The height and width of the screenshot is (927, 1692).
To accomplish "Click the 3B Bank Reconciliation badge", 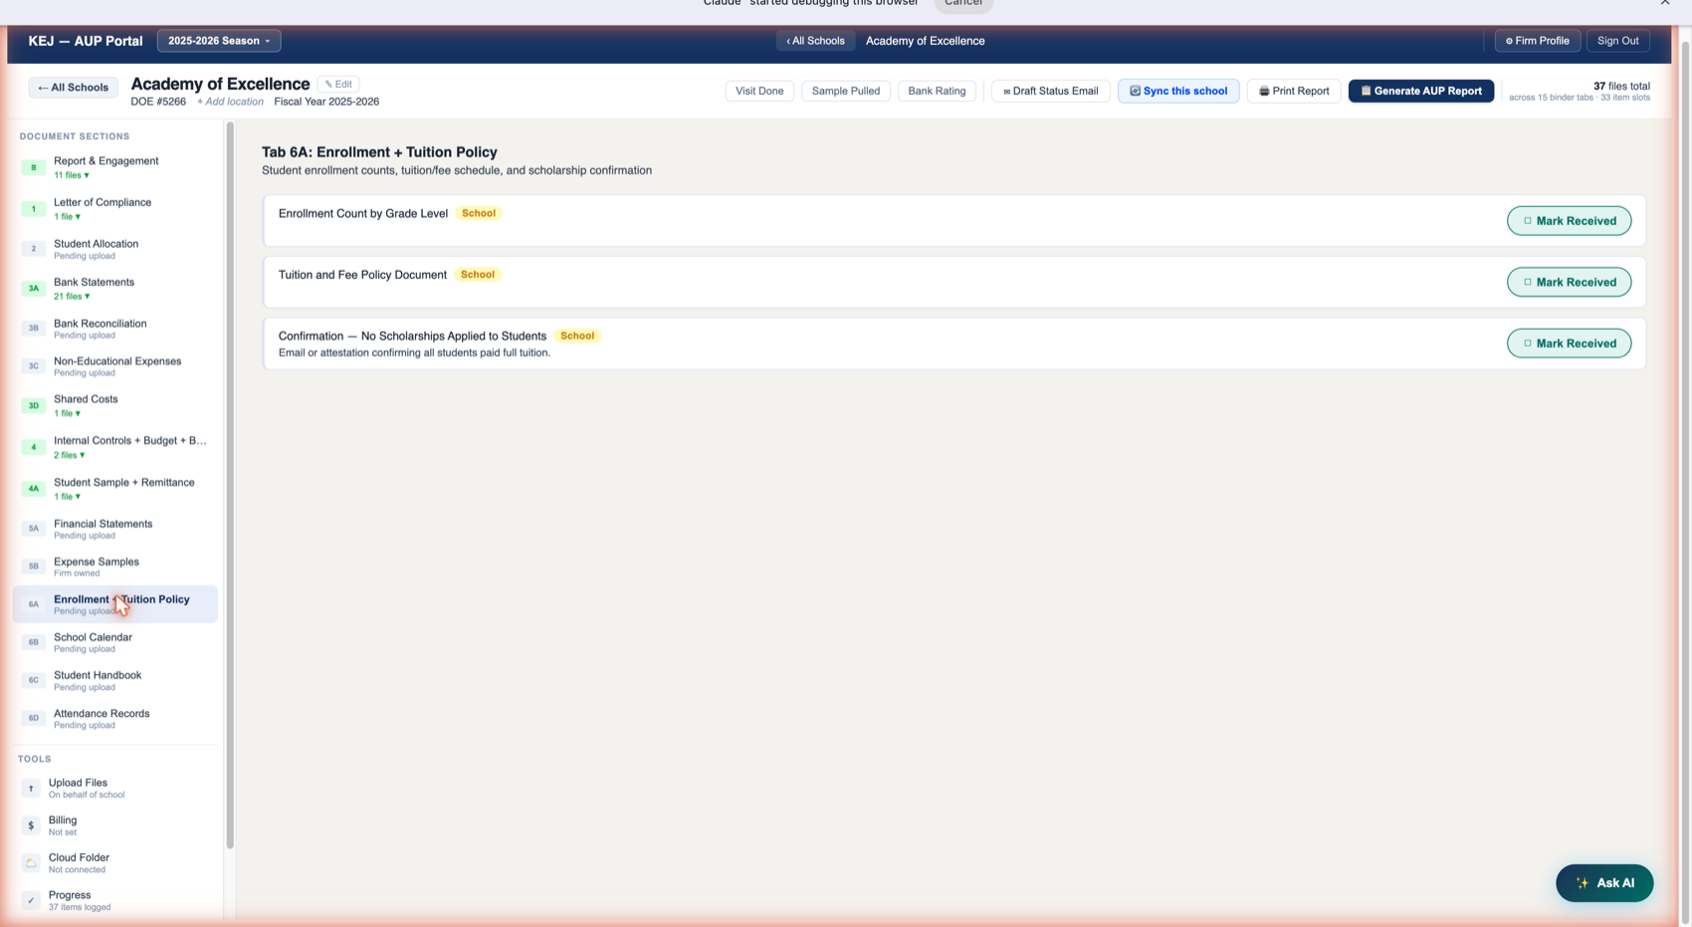I will click(x=33, y=329).
